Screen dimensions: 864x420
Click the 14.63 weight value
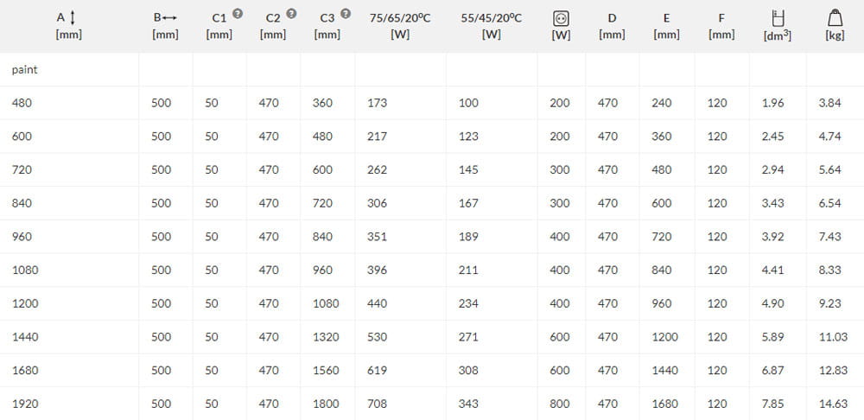coord(833,404)
